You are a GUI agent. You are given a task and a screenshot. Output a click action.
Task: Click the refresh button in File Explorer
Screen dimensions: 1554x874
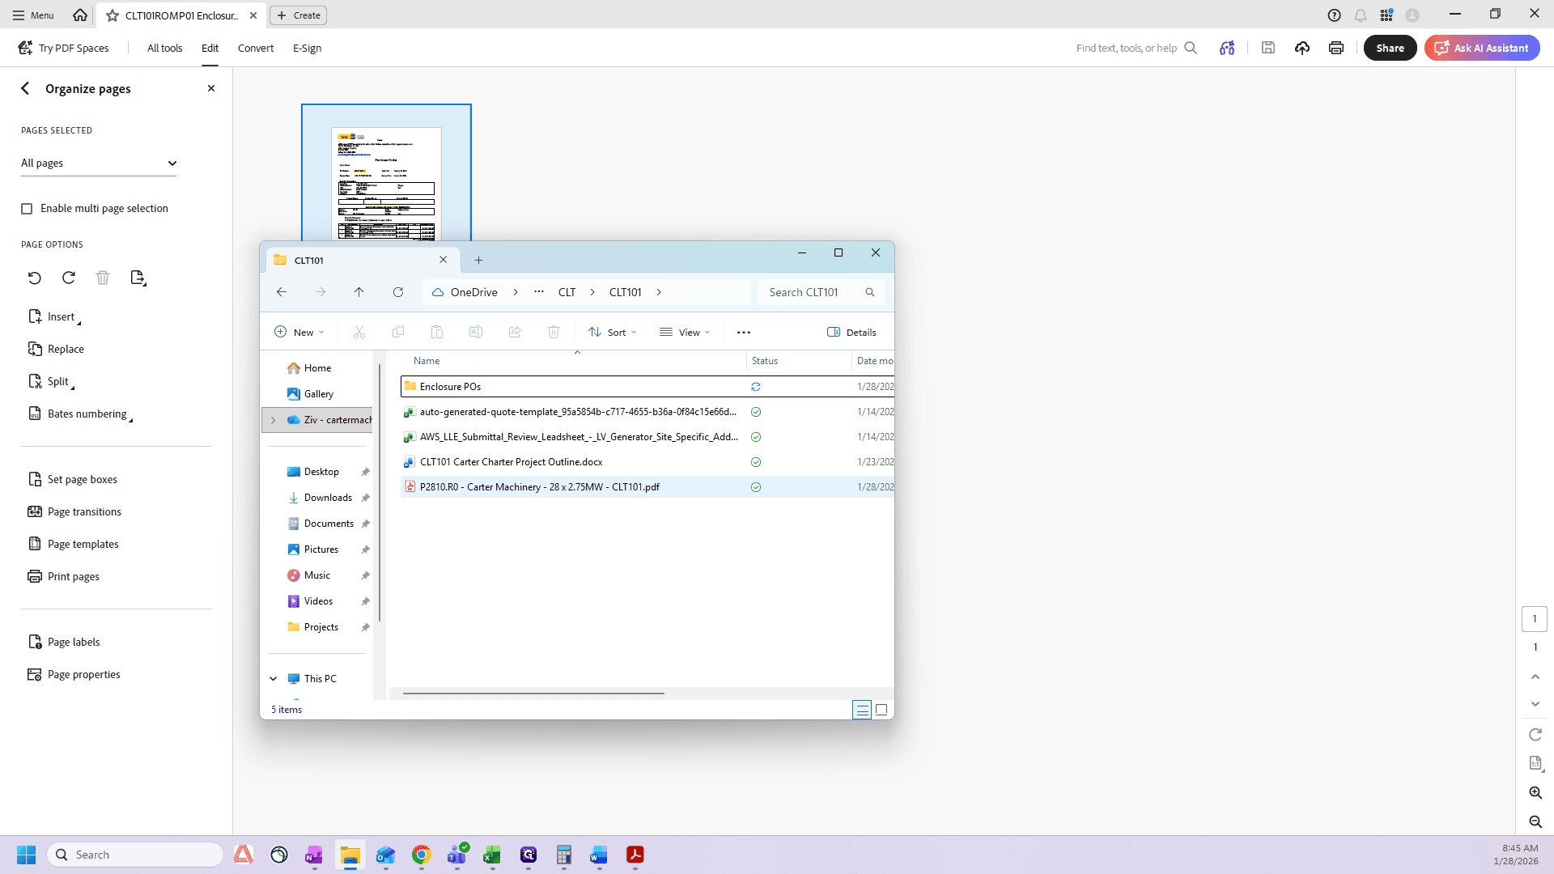[x=398, y=292]
